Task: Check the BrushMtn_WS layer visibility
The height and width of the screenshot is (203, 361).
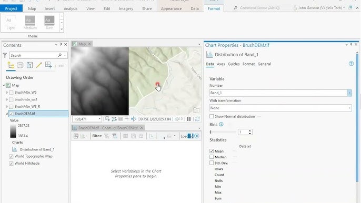Action: pyautogui.click(x=11, y=93)
